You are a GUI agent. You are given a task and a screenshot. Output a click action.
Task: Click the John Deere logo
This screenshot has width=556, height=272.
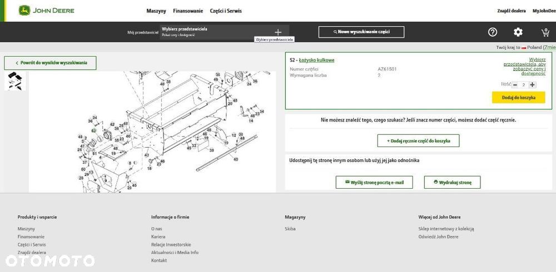click(47, 11)
